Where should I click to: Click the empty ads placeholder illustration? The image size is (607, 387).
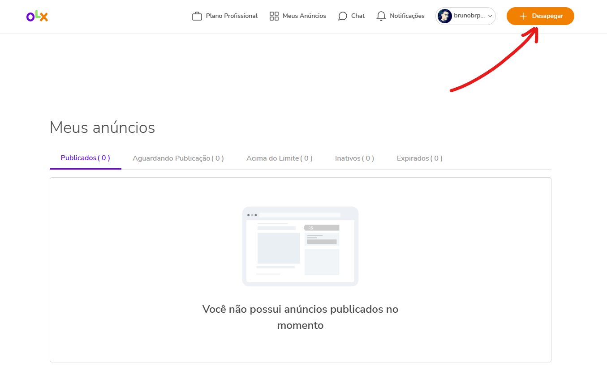coord(300,247)
